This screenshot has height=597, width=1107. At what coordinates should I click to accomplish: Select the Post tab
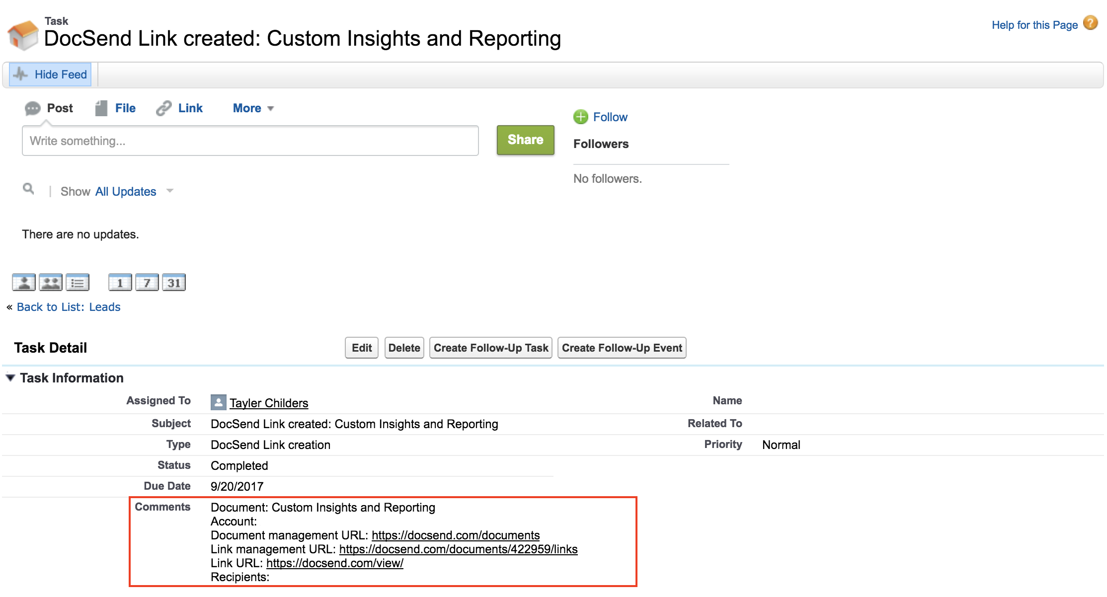(49, 108)
